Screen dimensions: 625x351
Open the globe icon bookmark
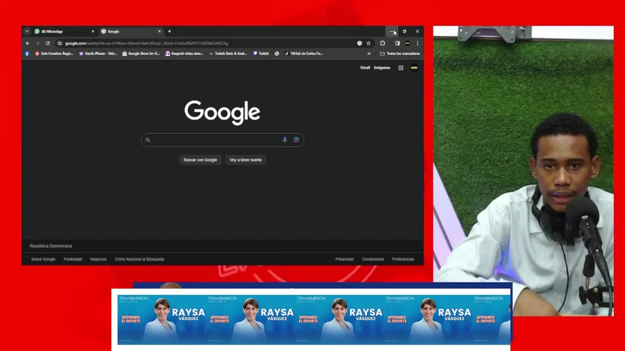coord(277,54)
